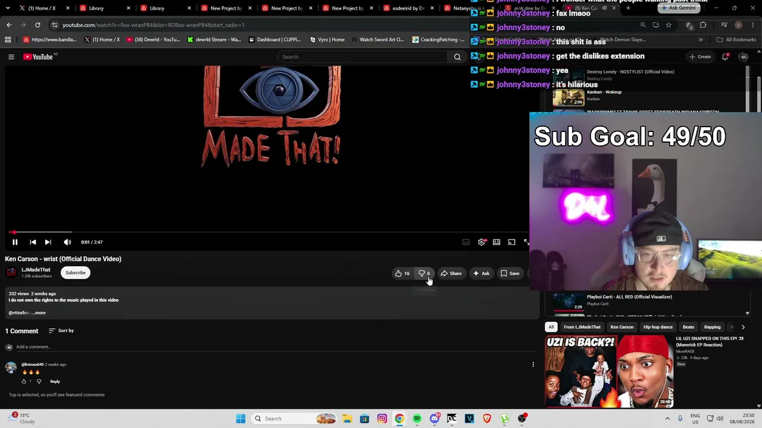Screen dimensions: 762x428
Task: Open the Windows Start menu
Action: pos(241,418)
